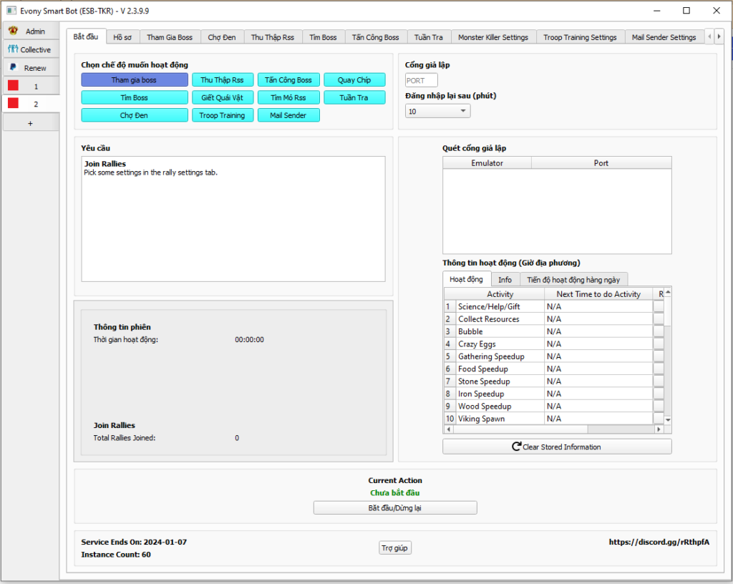The image size is (733, 584).
Task: Click the PayPal Renew icon
Action: point(13,67)
